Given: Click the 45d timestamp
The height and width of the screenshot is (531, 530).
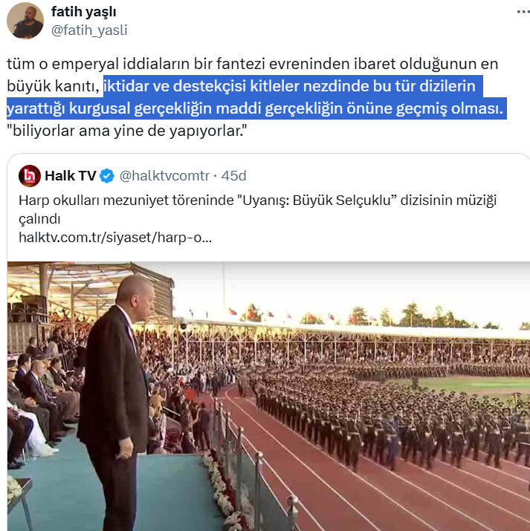Looking at the screenshot, I should click(233, 176).
